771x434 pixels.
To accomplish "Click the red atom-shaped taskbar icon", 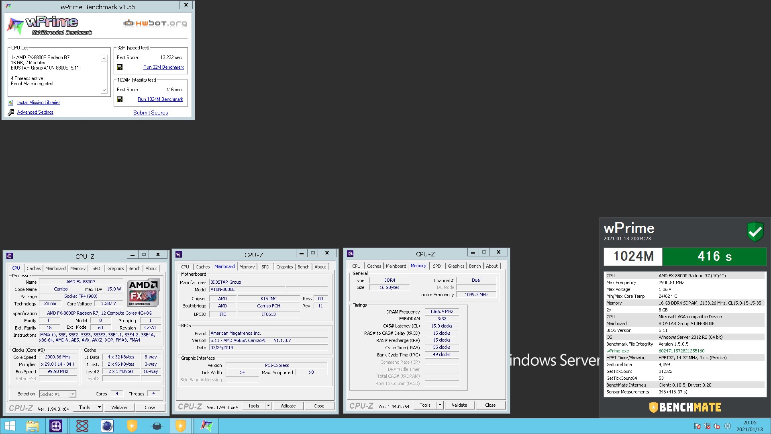I will [82, 426].
